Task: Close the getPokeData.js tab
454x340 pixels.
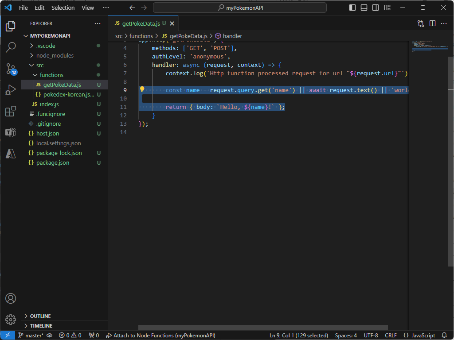Action: point(172,24)
